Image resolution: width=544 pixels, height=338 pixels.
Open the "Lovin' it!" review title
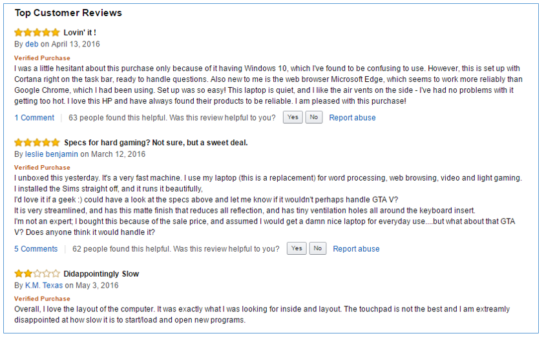click(x=80, y=32)
